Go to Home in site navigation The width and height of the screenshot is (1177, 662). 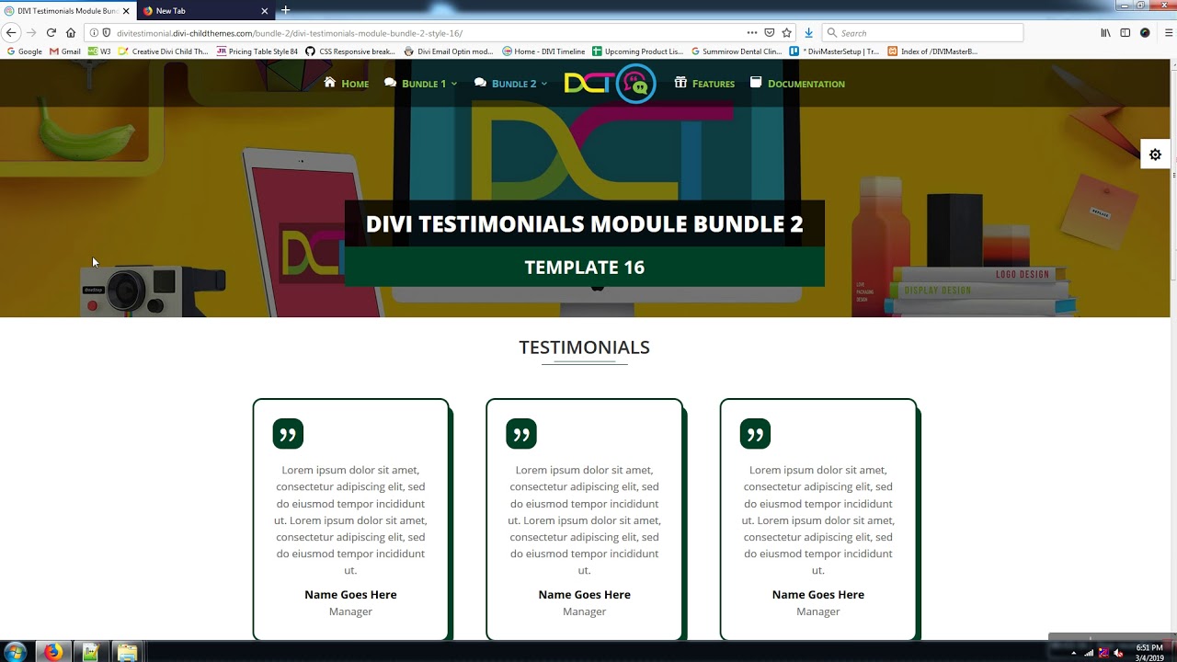click(347, 84)
